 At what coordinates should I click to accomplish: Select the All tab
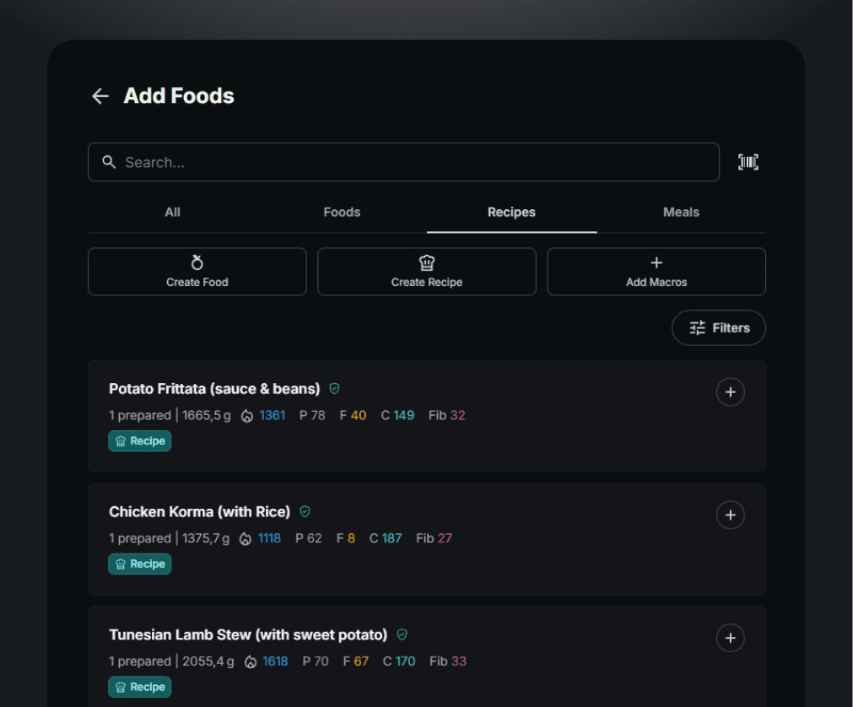click(x=172, y=212)
